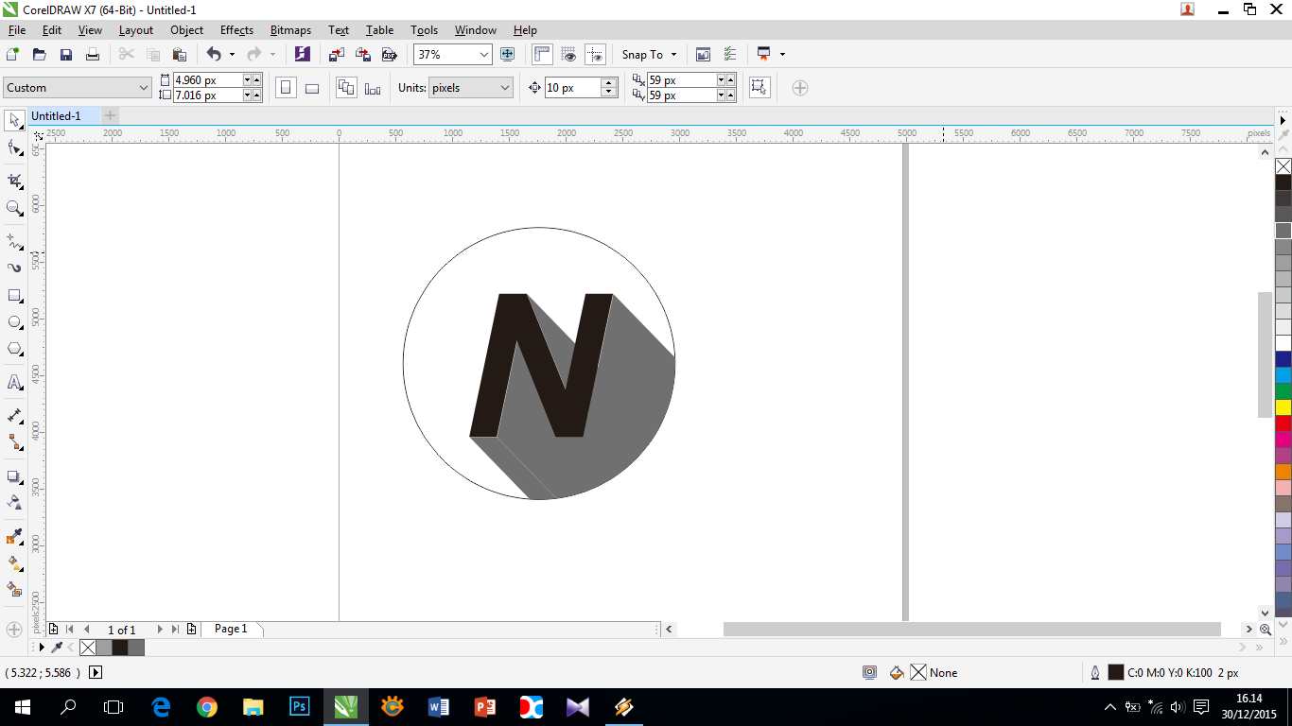
Task: Click the Paste icon
Action: pyautogui.click(x=180, y=55)
